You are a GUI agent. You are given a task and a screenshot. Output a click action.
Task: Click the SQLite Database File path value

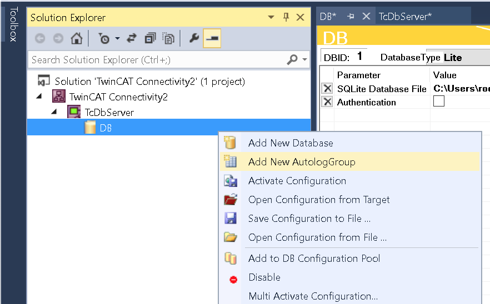click(x=461, y=89)
